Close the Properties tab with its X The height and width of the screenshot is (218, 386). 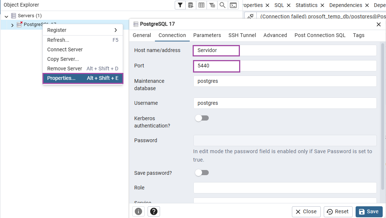coord(267,5)
